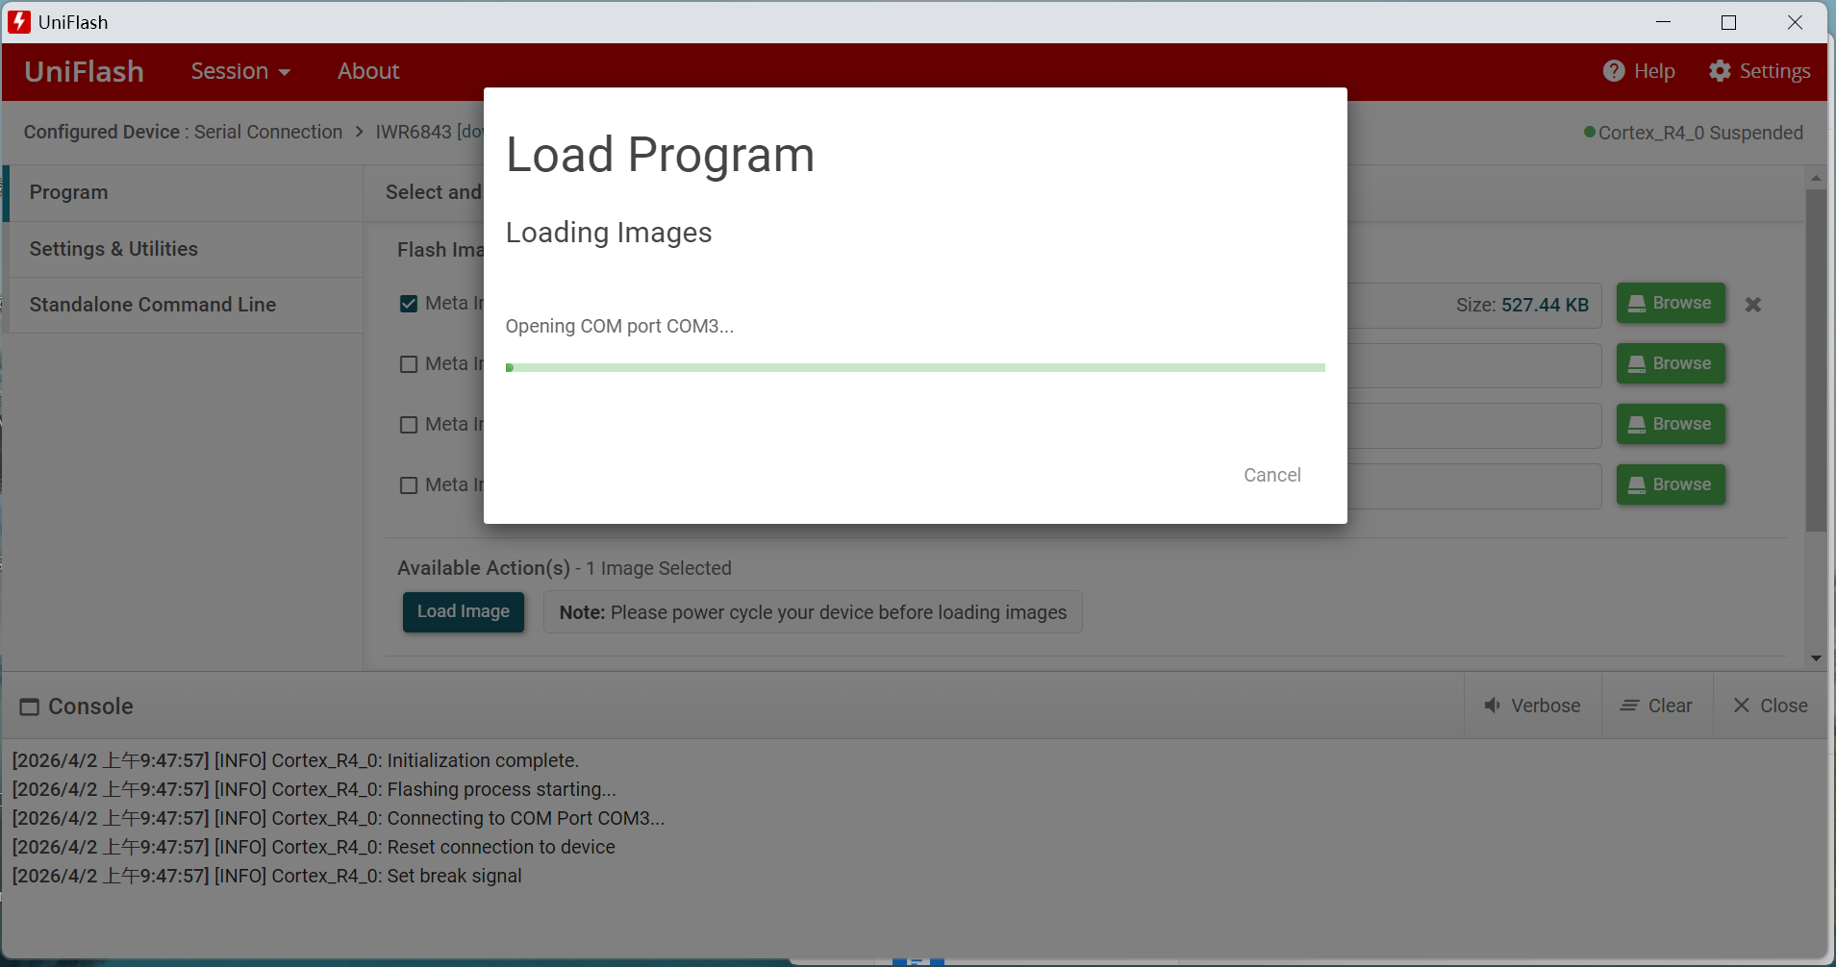This screenshot has width=1836, height=967.
Task: Open the Session dropdown menu
Action: pyautogui.click(x=240, y=71)
